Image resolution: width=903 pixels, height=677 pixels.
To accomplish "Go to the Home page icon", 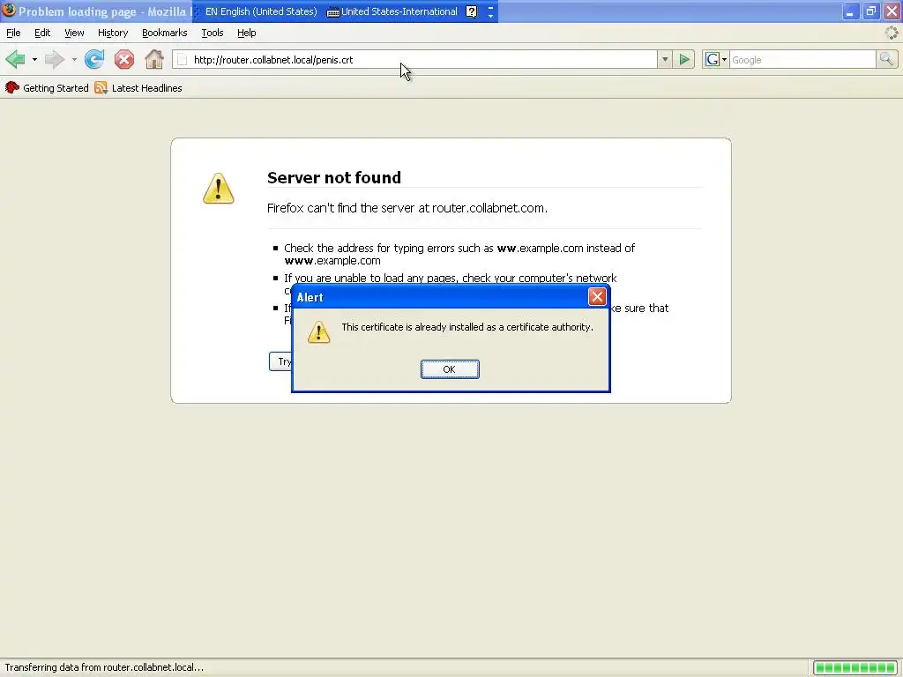I will pyautogui.click(x=153, y=59).
